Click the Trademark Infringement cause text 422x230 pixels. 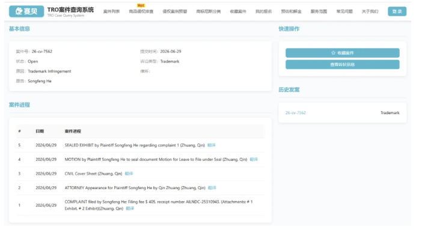(49, 71)
